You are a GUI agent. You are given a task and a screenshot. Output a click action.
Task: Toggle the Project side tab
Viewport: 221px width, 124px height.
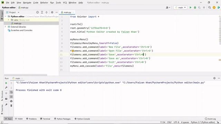[x=2, y=15]
